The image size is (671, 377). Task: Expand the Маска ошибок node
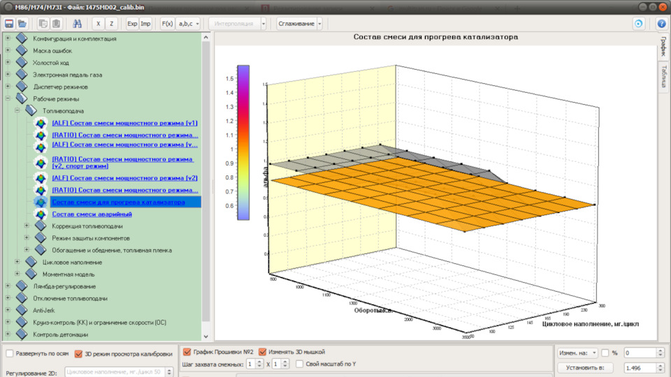point(8,50)
